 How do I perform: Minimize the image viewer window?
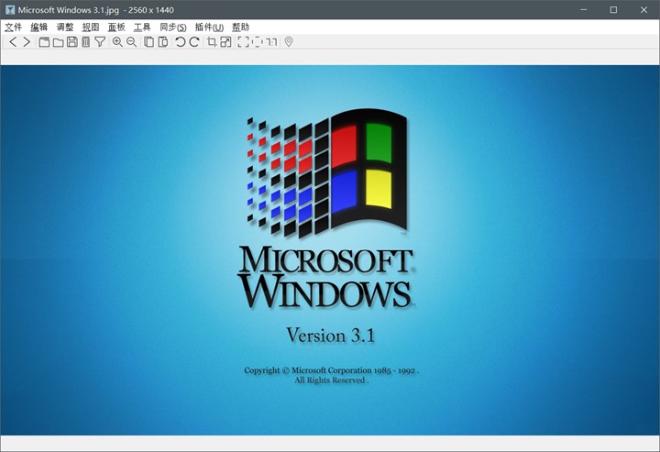click(583, 10)
